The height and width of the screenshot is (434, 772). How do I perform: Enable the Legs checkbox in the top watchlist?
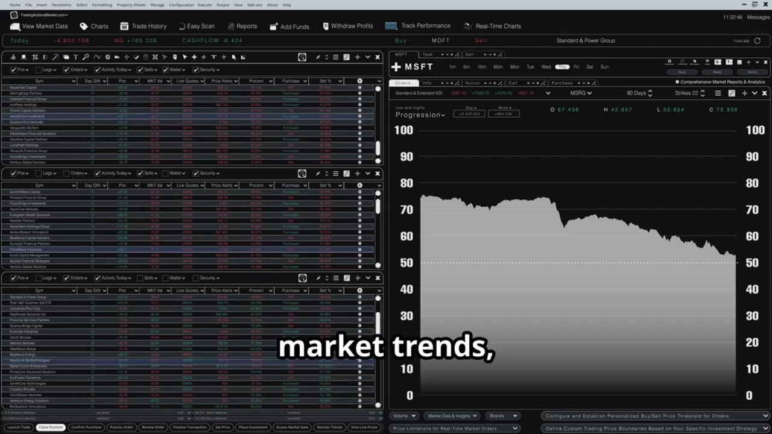tap(39, 70)
